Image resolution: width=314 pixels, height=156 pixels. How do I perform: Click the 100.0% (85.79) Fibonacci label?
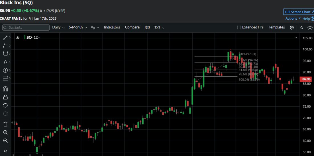click(249, 80)
